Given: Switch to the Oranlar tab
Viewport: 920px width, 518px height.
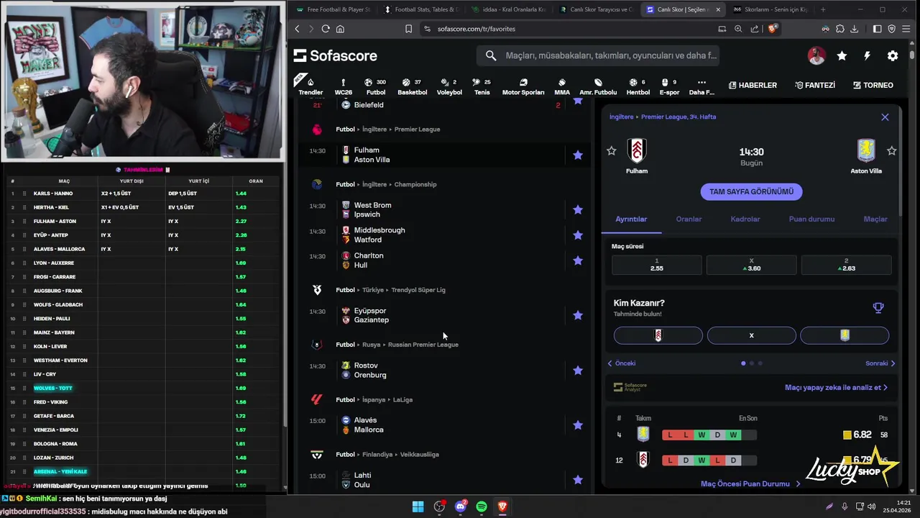Looking at the screenshot, I should tap(689, 219).
